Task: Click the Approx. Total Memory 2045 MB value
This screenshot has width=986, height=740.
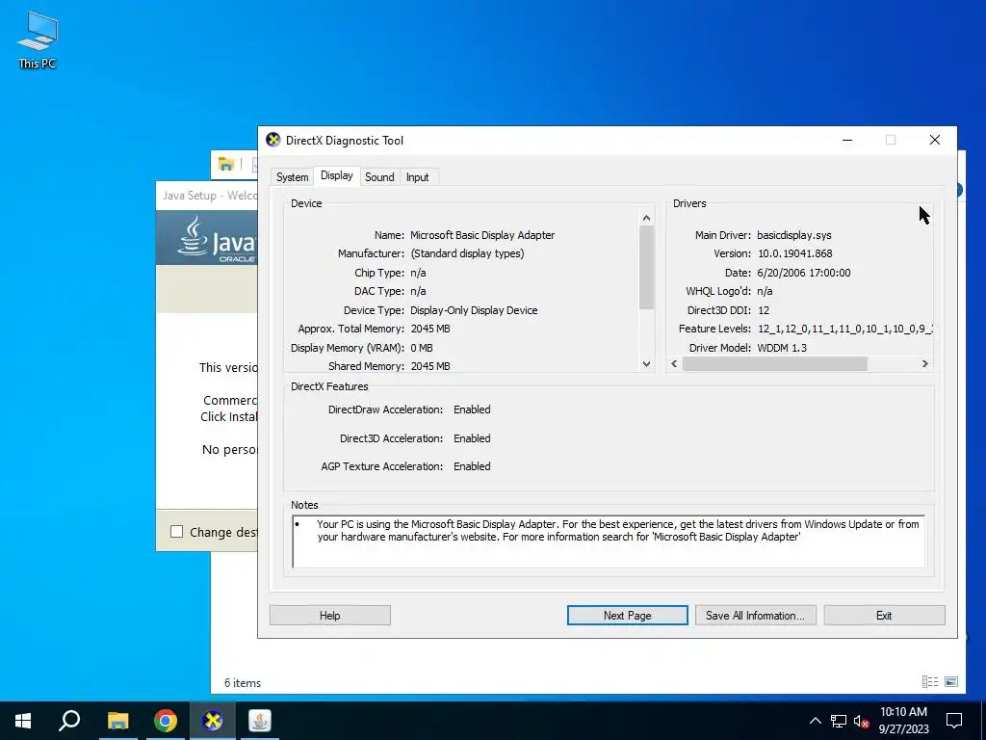Action: pos(430,329)
